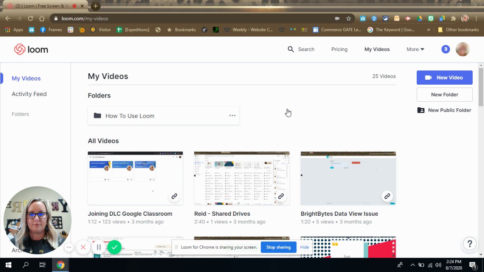Open BrightBytes Data View Issue thumbnail
Viewport: 484px width, 272px height.
[348, 178]
